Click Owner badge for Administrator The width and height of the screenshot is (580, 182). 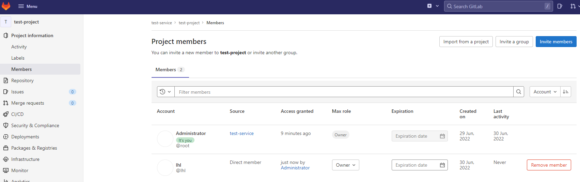tap(341, 135)
